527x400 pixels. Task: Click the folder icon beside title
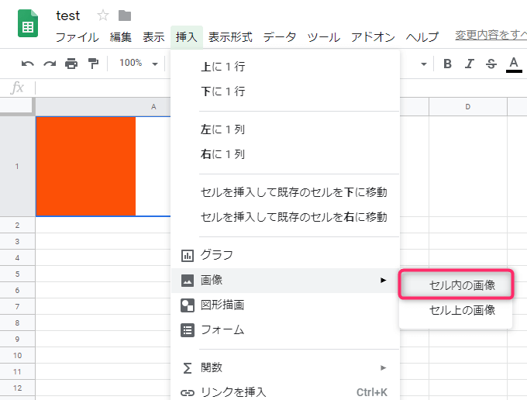tap(124, 16)
